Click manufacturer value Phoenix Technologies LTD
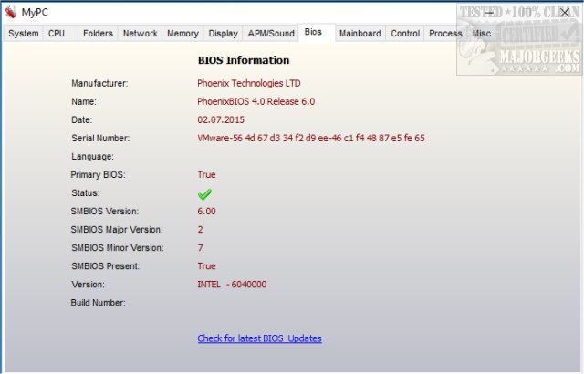 (249, 83)
